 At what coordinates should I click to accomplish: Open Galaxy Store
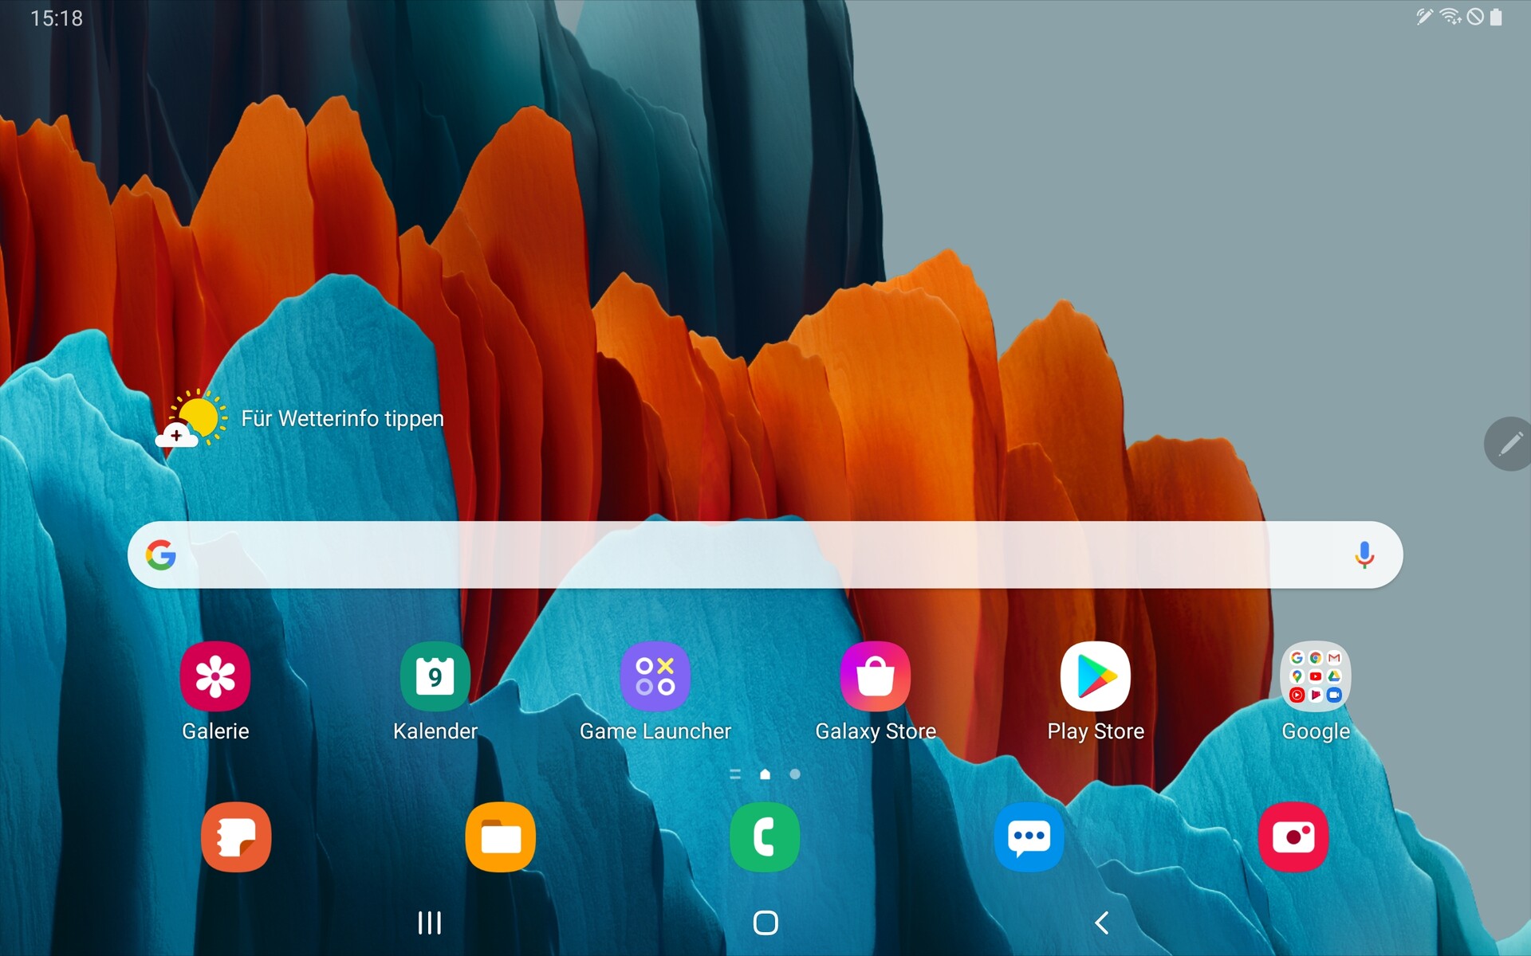click(x=875, y=676)
